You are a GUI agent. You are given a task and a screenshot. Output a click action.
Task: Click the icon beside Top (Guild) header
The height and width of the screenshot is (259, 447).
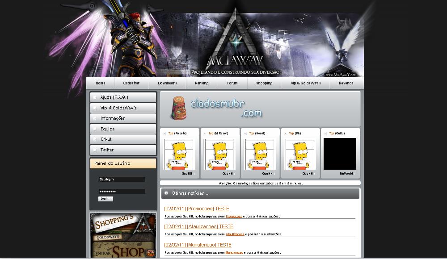point(325,134)
